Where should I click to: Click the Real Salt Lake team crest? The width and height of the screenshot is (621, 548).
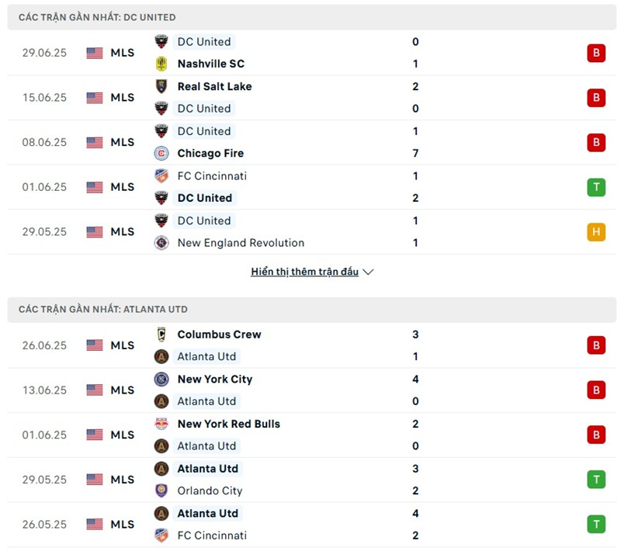tap(161, 86)
